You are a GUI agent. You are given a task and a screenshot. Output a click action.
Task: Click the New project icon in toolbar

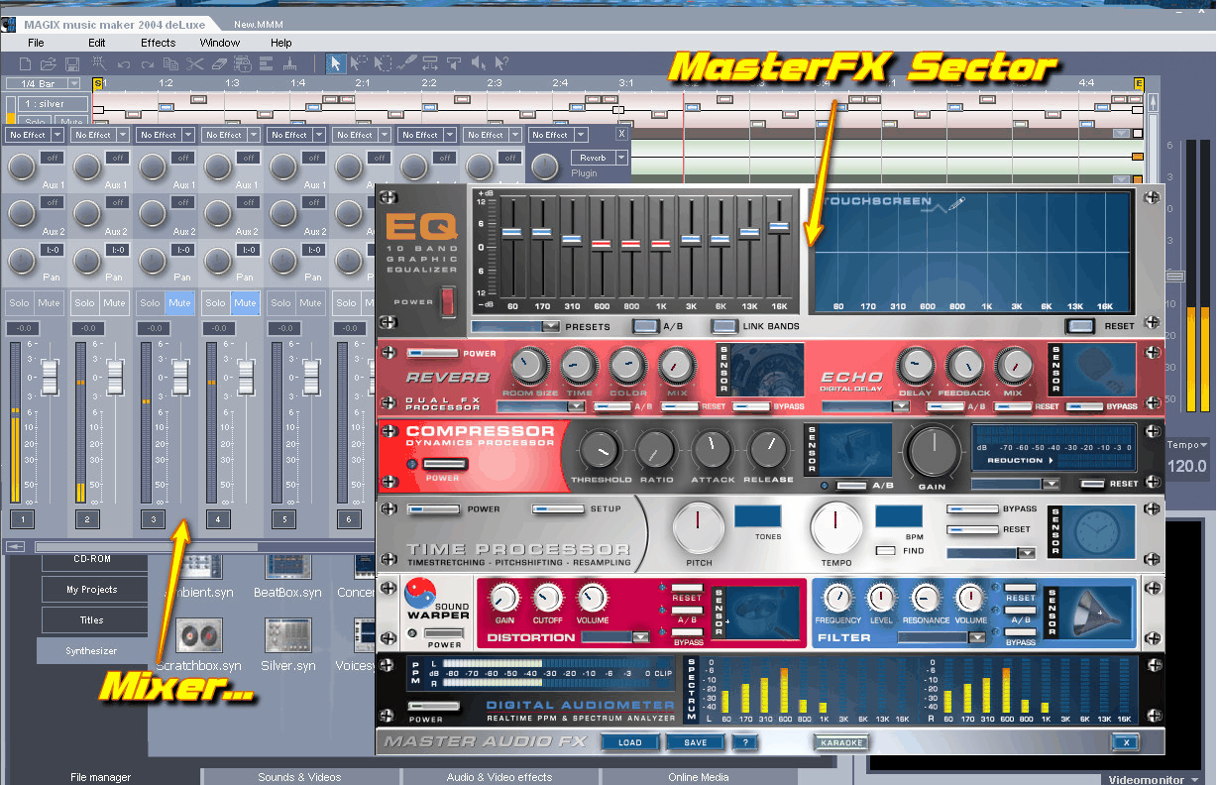click(26, 64)
